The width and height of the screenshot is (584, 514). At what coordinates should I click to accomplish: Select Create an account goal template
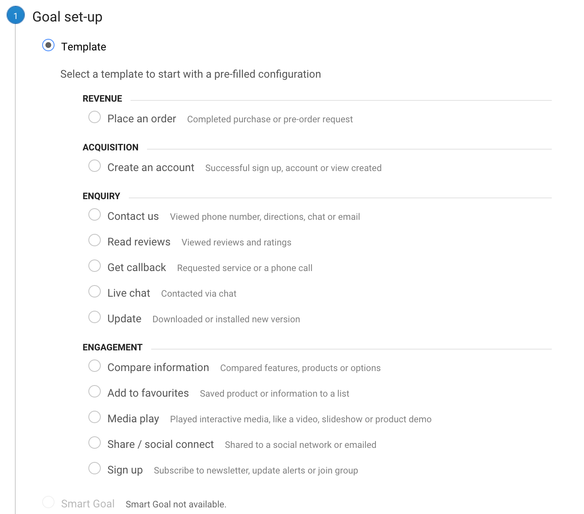click(95, 166)
